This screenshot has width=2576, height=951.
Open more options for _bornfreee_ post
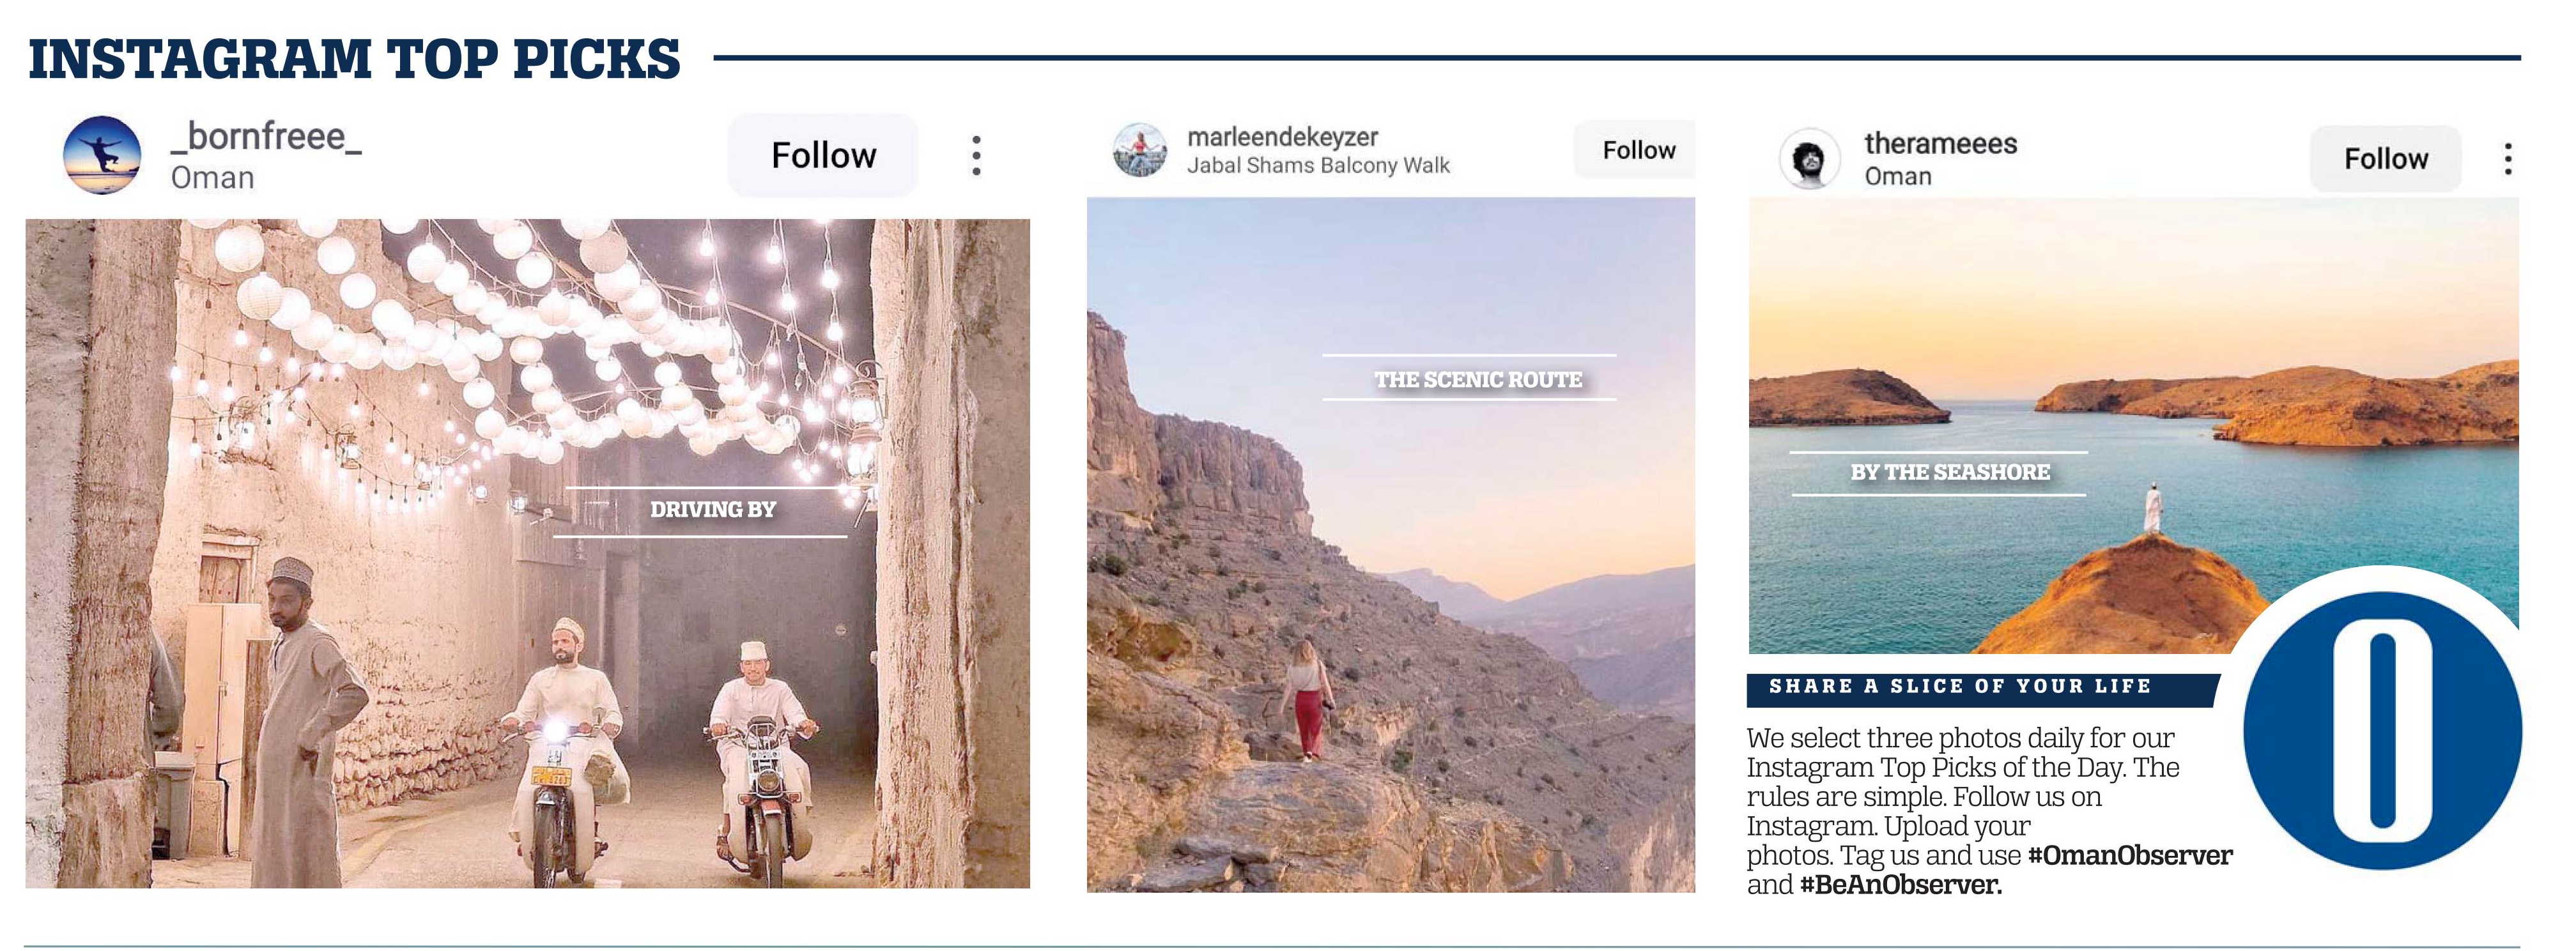pyautogui.click(x=976, y=156)
